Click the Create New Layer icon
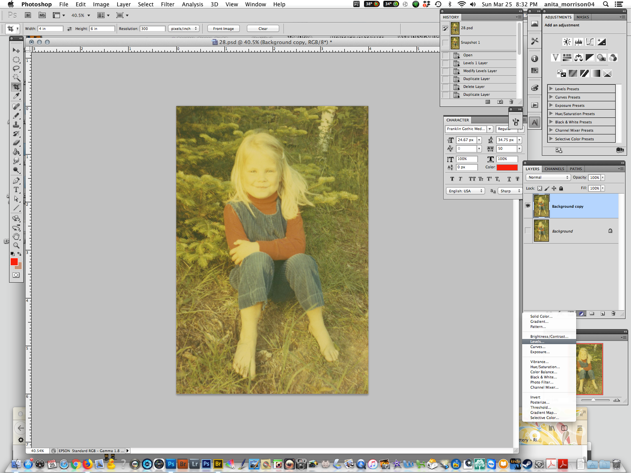This screenshot has height=473, width=631. pos(603,313)
